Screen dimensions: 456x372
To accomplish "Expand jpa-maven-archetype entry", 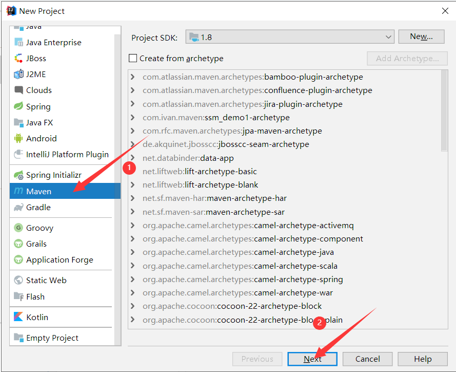I will pyautogui.click(x=133, y=131).
